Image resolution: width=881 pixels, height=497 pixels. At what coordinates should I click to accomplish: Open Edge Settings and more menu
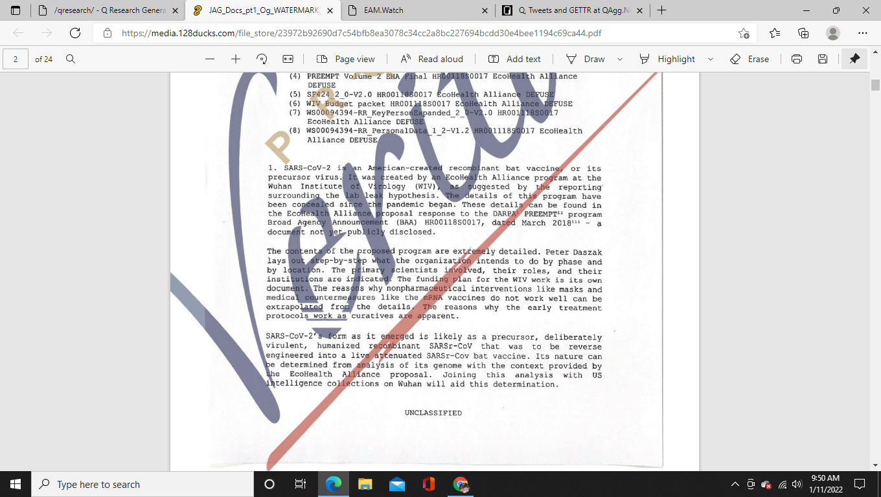[862, 33]
